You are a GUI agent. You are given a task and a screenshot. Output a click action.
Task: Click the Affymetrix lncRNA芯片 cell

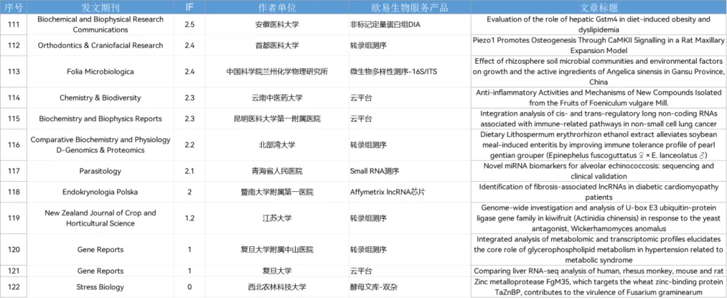[409, 192]
